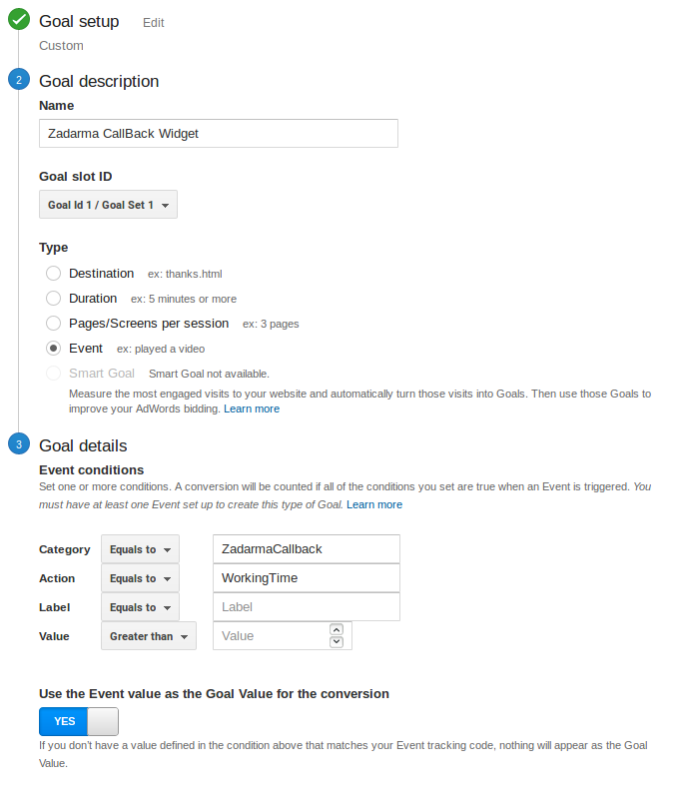Viewport: 682px width, 812px height.
Task: Expand the Label condition dropdown
Action: [140, 607]
